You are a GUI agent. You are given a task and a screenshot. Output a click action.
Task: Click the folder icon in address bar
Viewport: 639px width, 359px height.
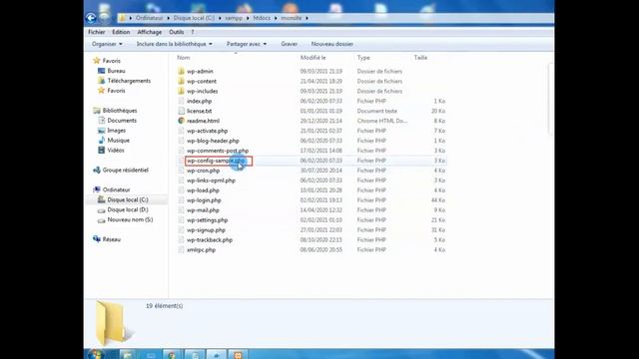click(x=122, y=18)
